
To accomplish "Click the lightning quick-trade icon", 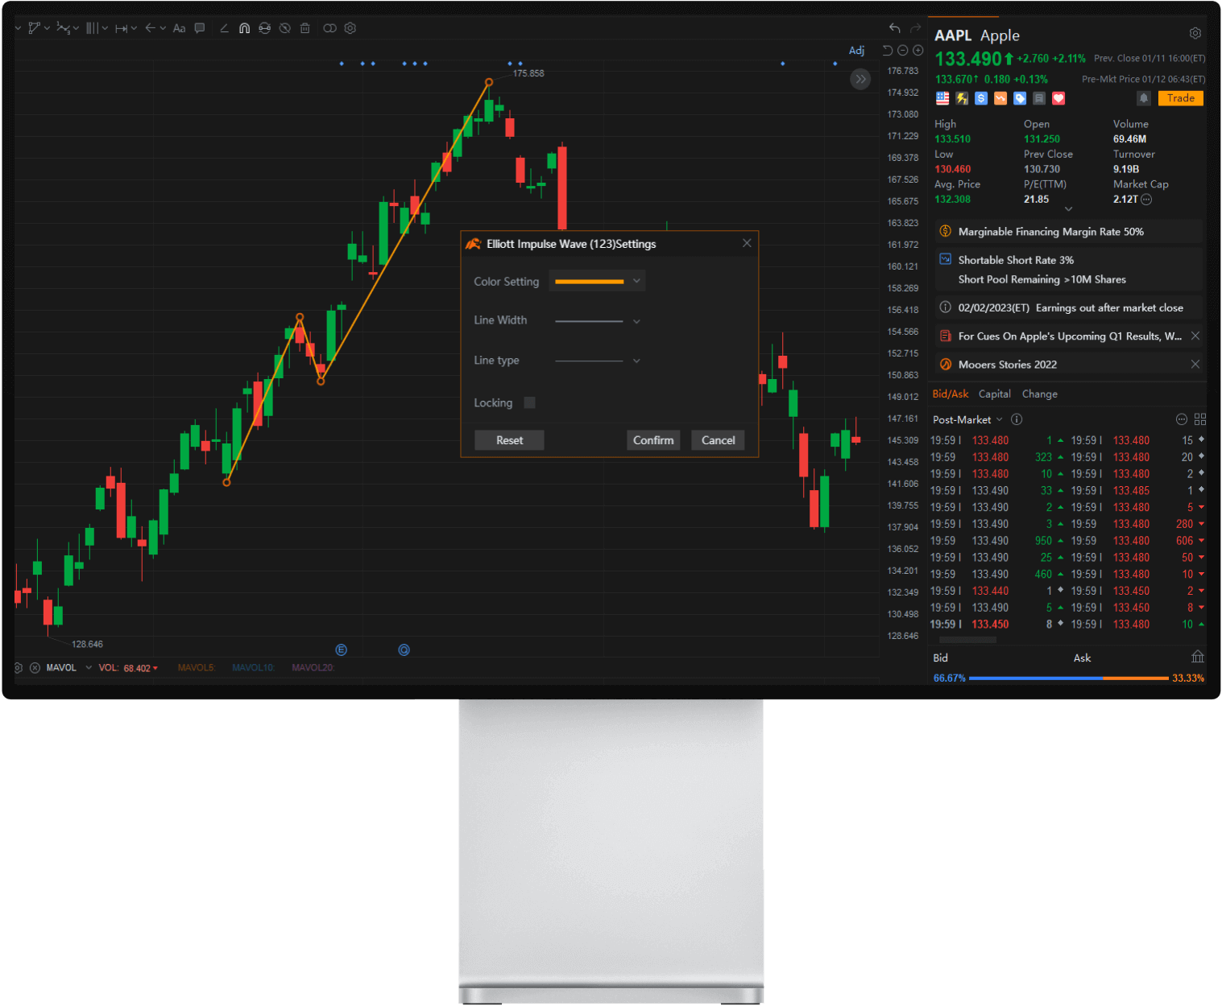I will tap(962, 97).
